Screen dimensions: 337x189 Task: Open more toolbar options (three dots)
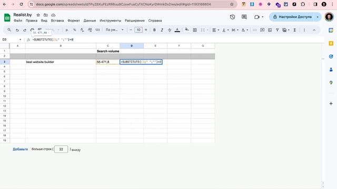click(304, 30)
